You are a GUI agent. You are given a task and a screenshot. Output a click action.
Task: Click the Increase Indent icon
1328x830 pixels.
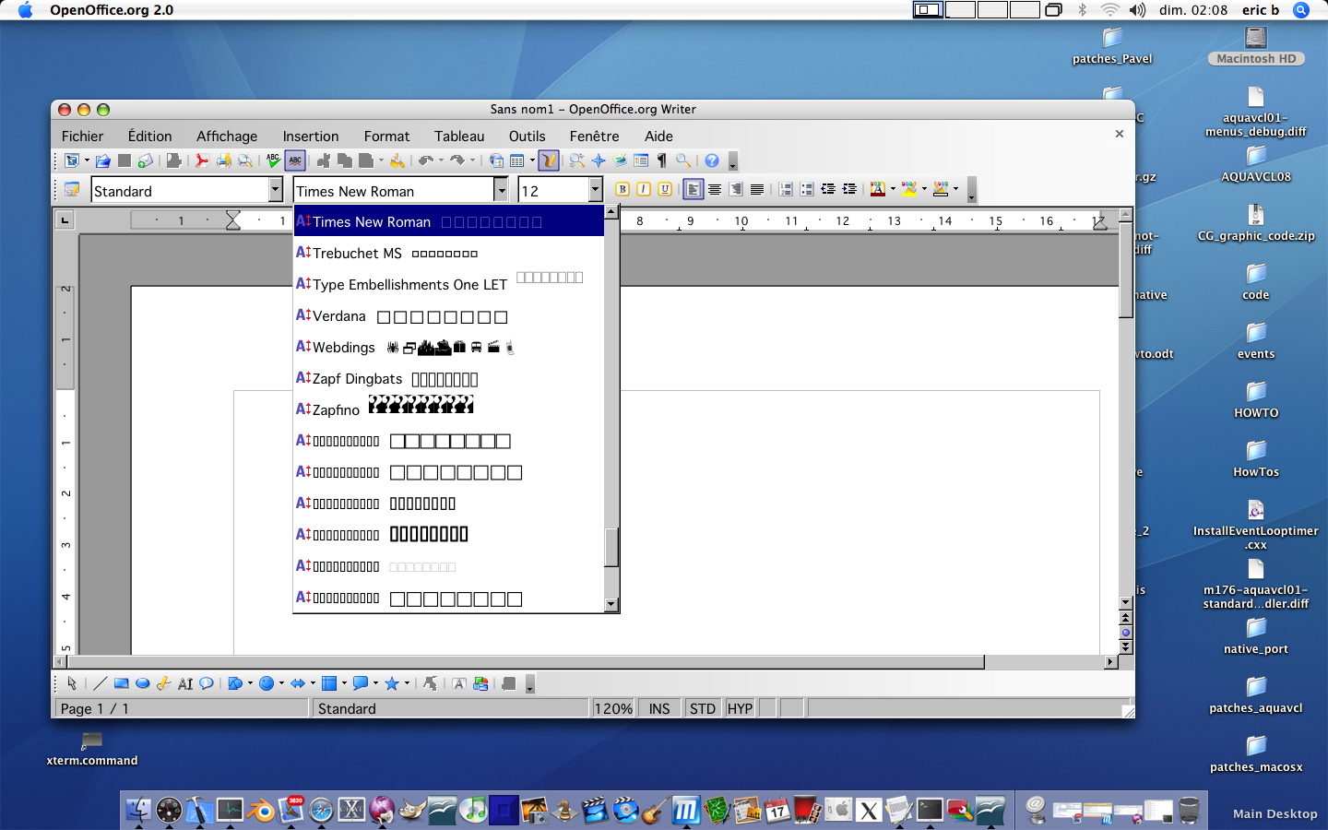click(849, 189)
